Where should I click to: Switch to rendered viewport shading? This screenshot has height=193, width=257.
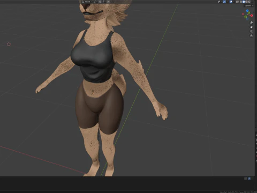click(249, 2)
